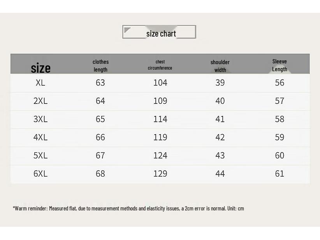Screen dimensions: 320x240
Task: Select the sleeve length value 57
Action: 280,101
